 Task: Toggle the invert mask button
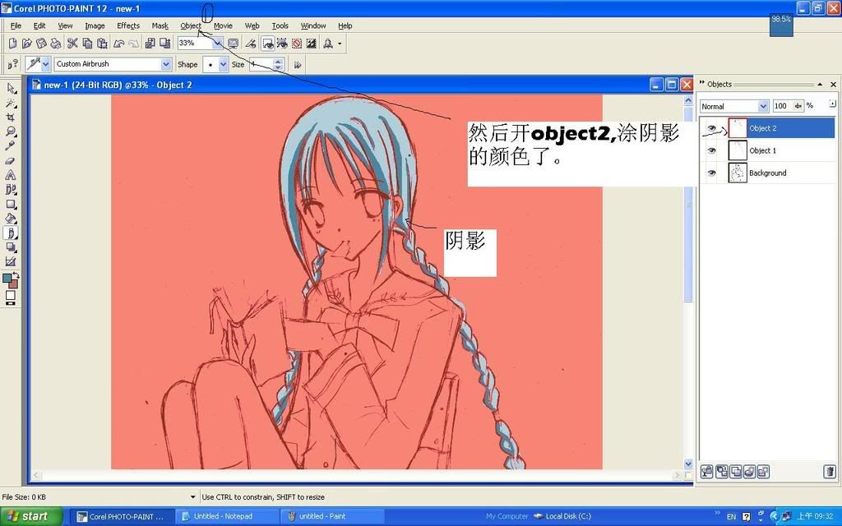click(312, 44)
